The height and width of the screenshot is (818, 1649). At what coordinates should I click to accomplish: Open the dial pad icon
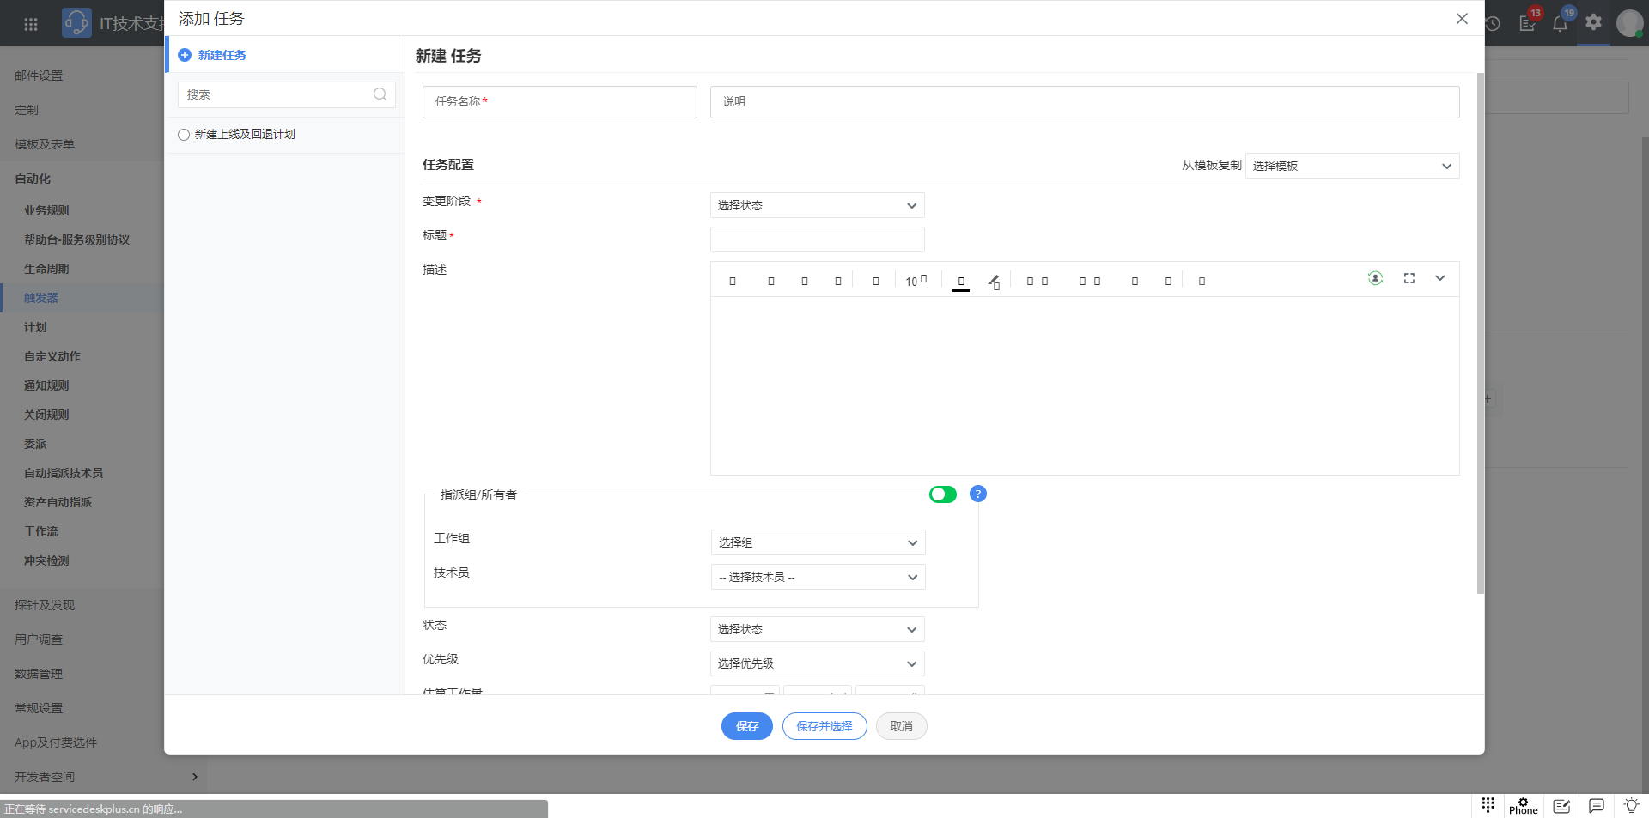[1488, 805]
